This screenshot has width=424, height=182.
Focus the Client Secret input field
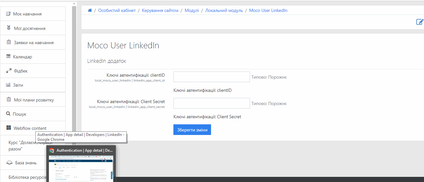click(x=211, y=103)
